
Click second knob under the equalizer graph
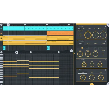click(88, 54)
